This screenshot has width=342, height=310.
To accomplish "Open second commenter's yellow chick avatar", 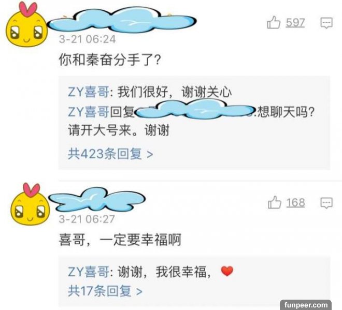I will tap(30, 204).
